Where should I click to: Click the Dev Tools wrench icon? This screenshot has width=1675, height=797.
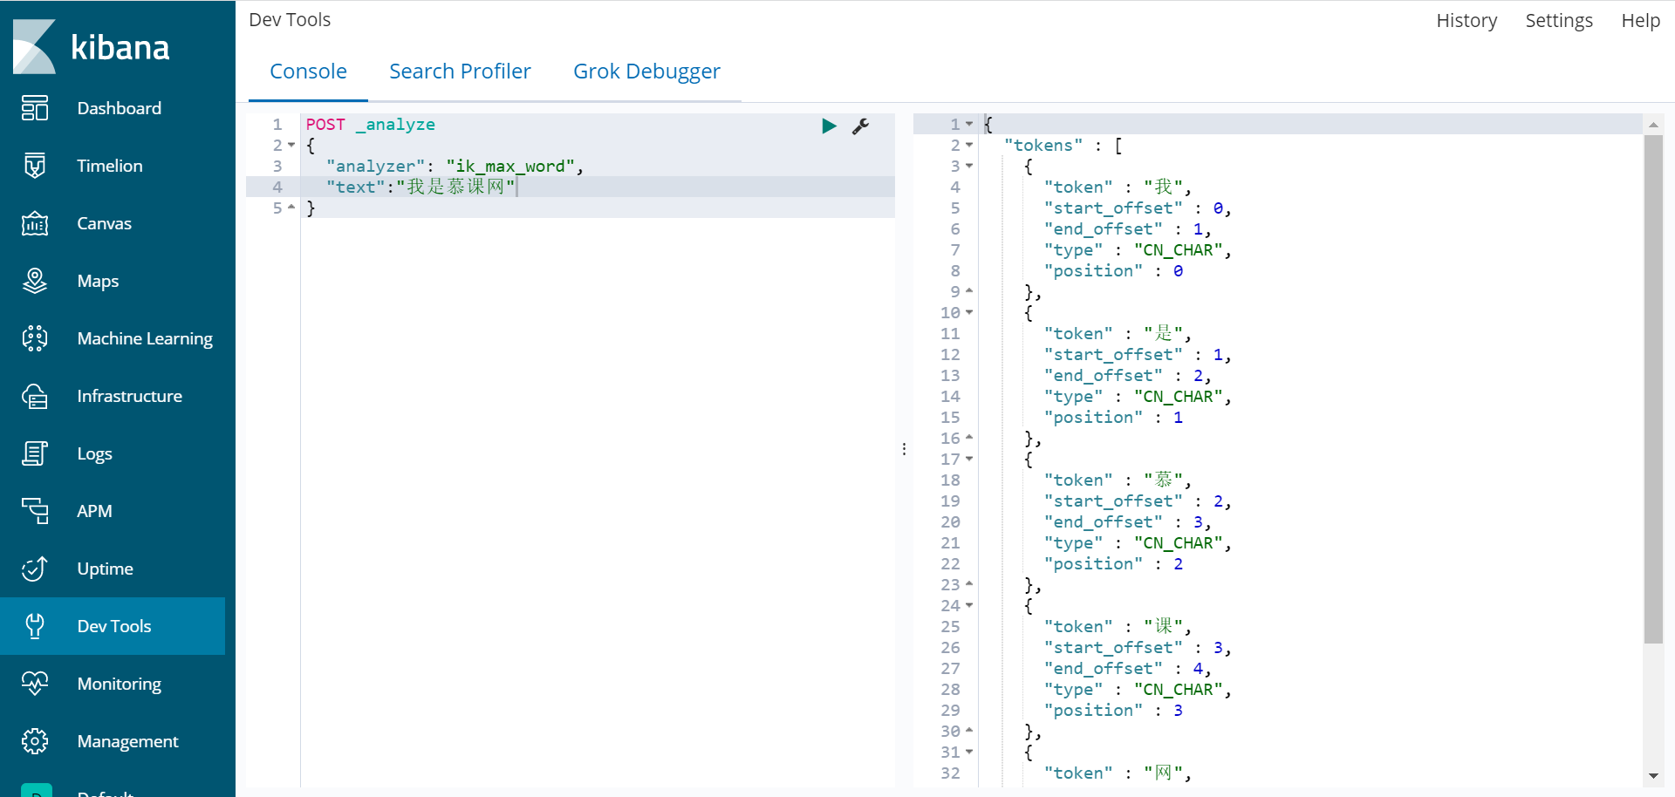pyautogui.click(x=35, y=626)
